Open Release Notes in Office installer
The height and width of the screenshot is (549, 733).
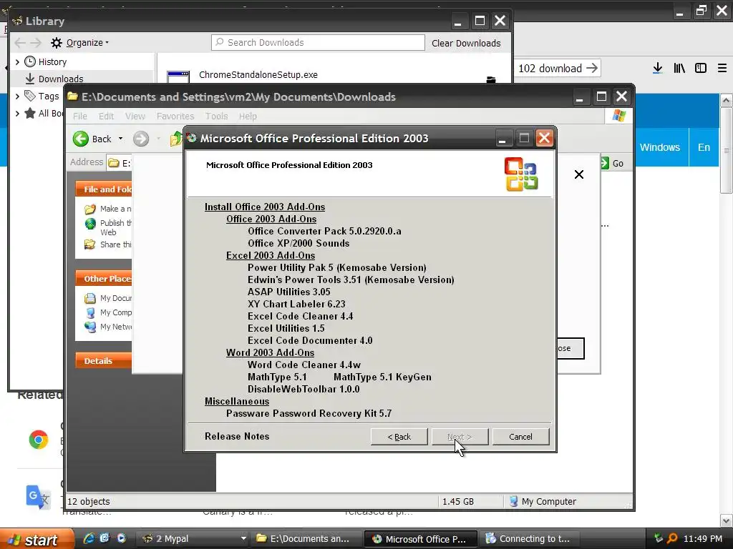(x=236, y=436)
